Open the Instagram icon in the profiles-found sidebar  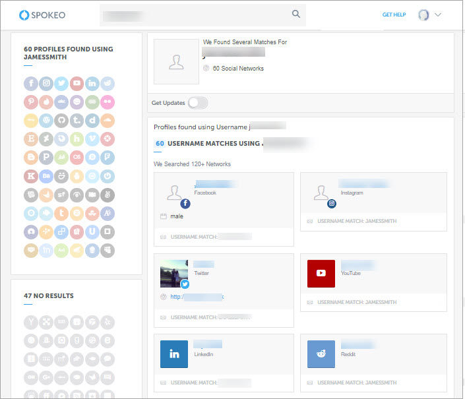(46, 84)
